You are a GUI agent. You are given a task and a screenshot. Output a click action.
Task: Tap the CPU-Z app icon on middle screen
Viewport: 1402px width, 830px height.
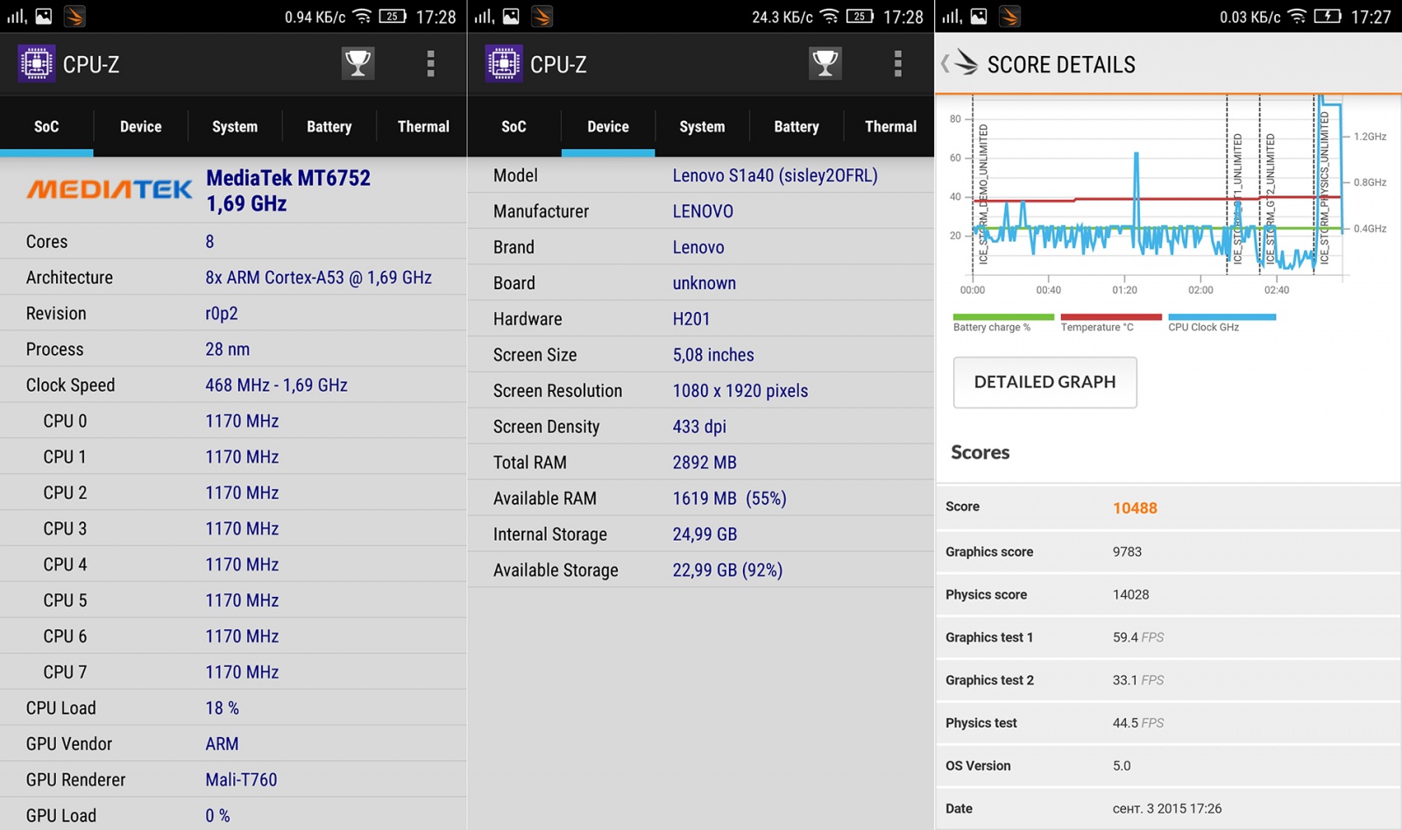coord(504,64)
